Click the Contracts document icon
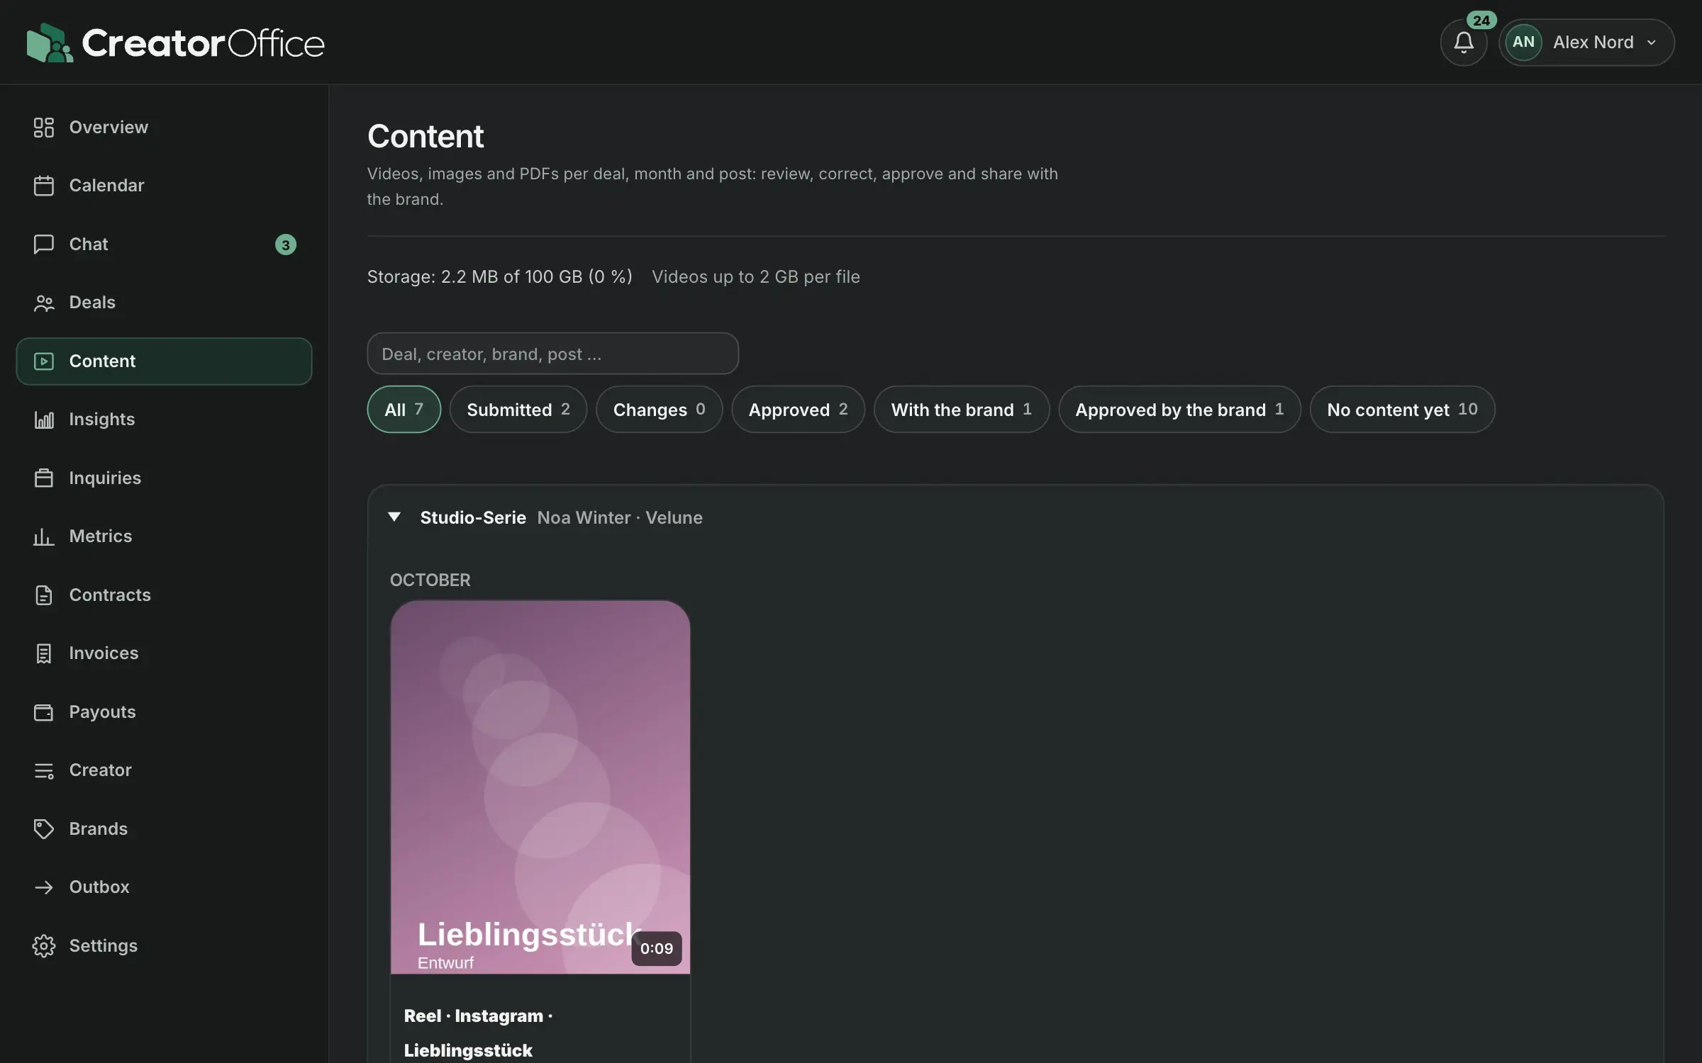This screenshot has height=1063, width=1702. 44,595
